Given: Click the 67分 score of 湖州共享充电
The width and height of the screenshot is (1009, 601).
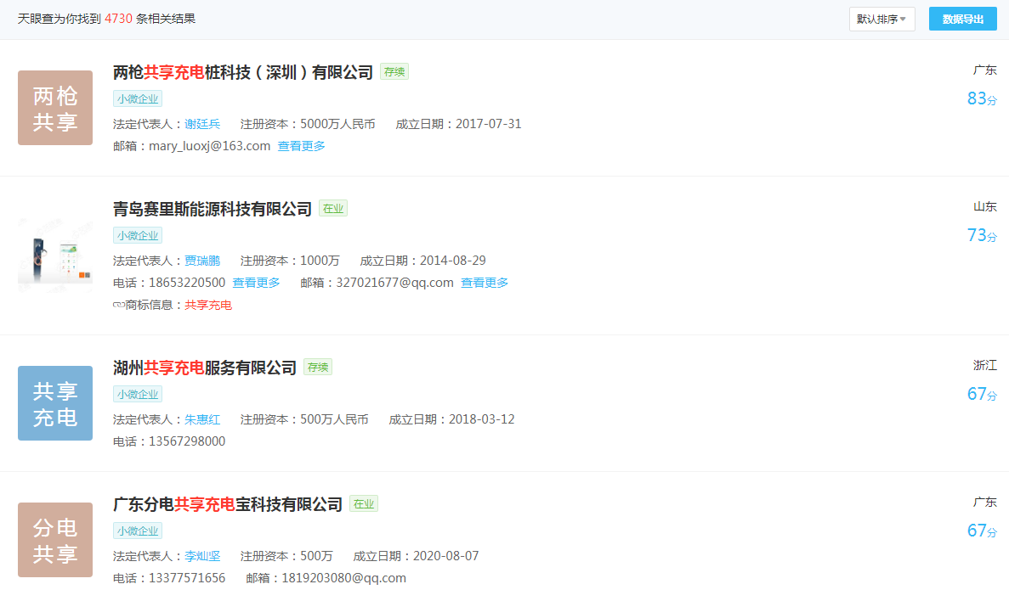Looking at the screenshot, I should 982,395.
